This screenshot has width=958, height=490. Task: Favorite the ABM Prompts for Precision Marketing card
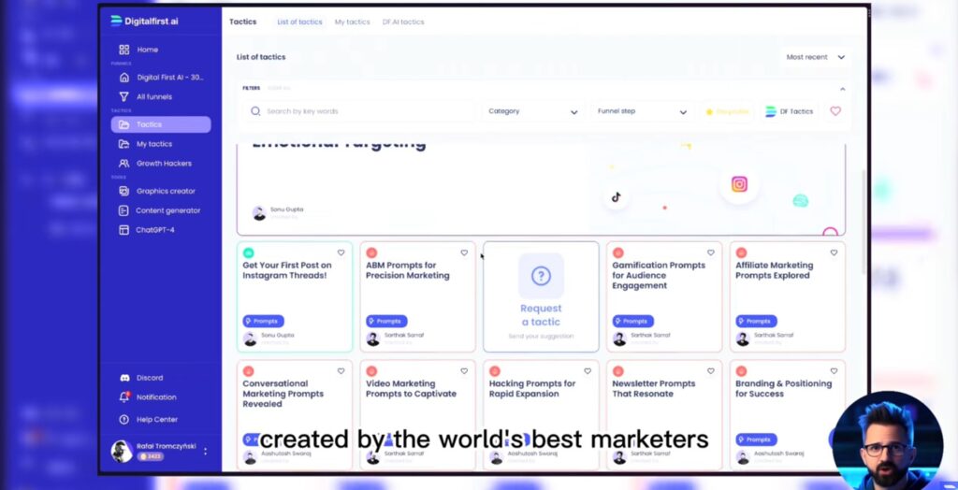pos(464,252)
